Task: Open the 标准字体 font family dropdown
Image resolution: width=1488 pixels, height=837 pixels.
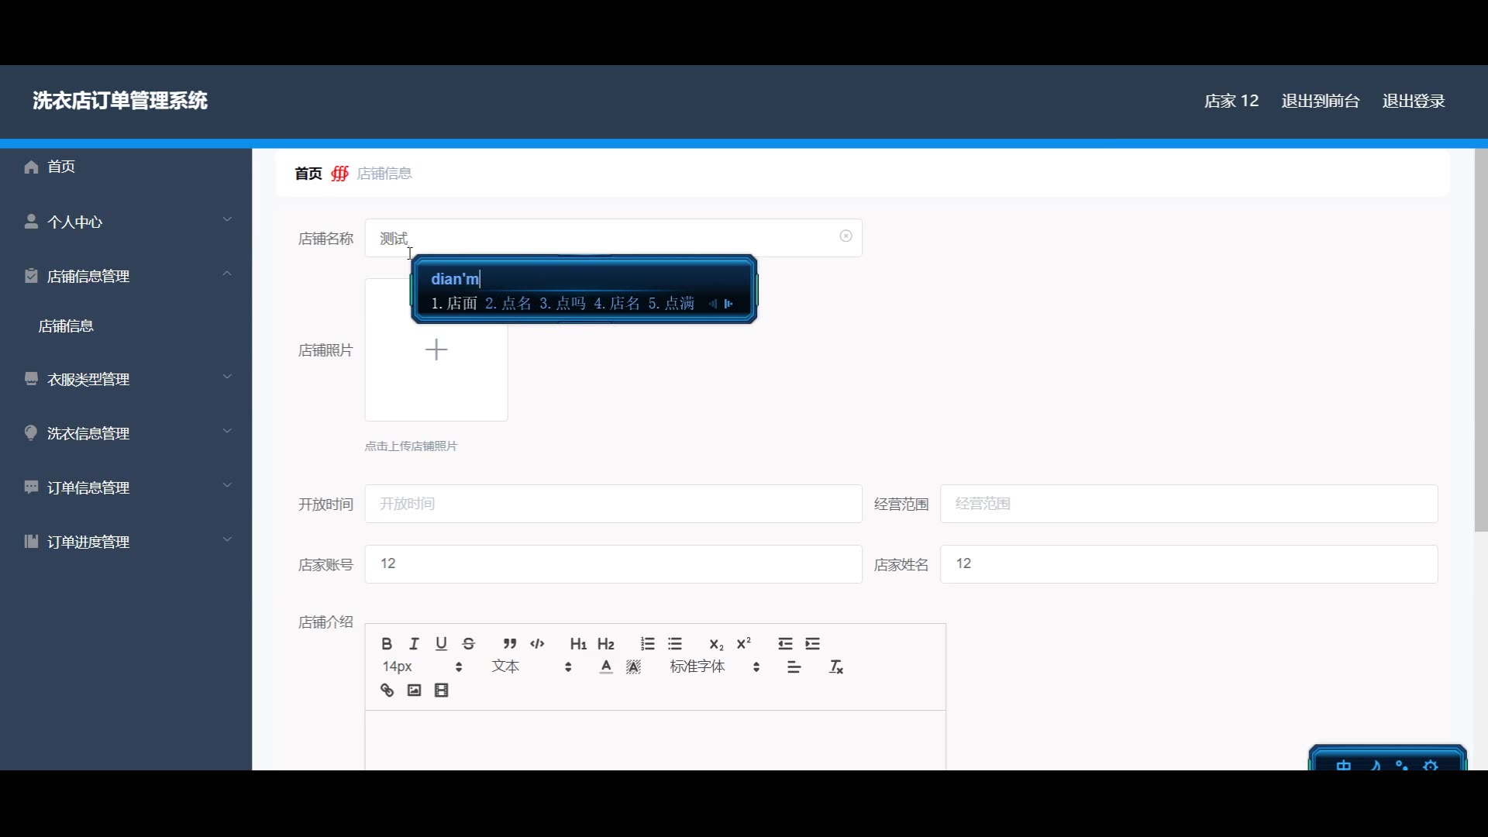Action: tap(714, 667)
